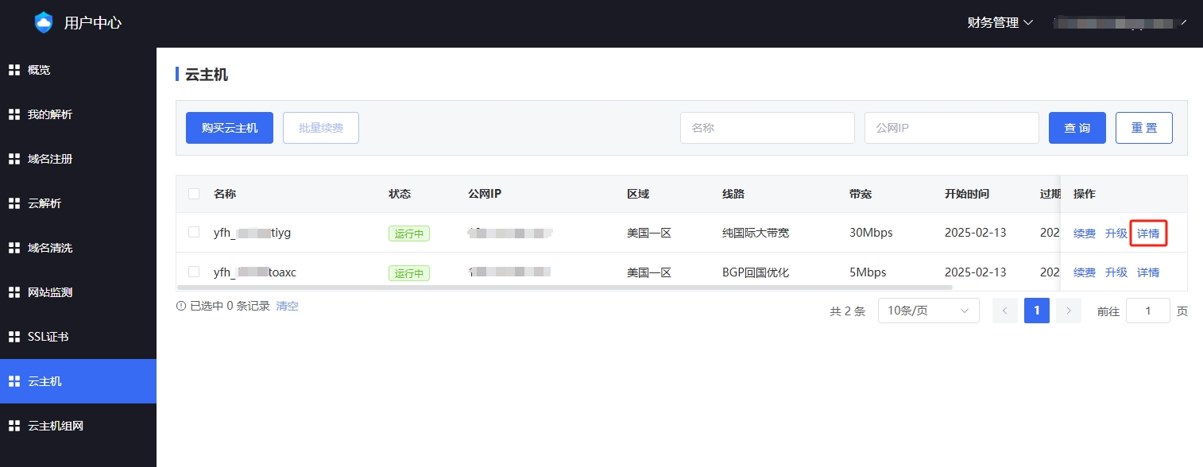Image resolution: width=1203 pixels, height=467 pixels.
Task: Open 详情 for the 30Mbps host row
Action: click(x=1148, y=234)
